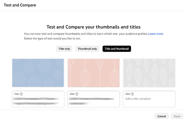
Task: Click the thumbnails and titles main heading
Action: click(x=93, y=27)
